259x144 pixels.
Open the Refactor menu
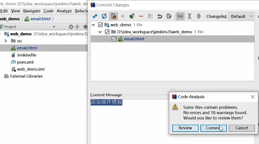(x=81, y=11)
